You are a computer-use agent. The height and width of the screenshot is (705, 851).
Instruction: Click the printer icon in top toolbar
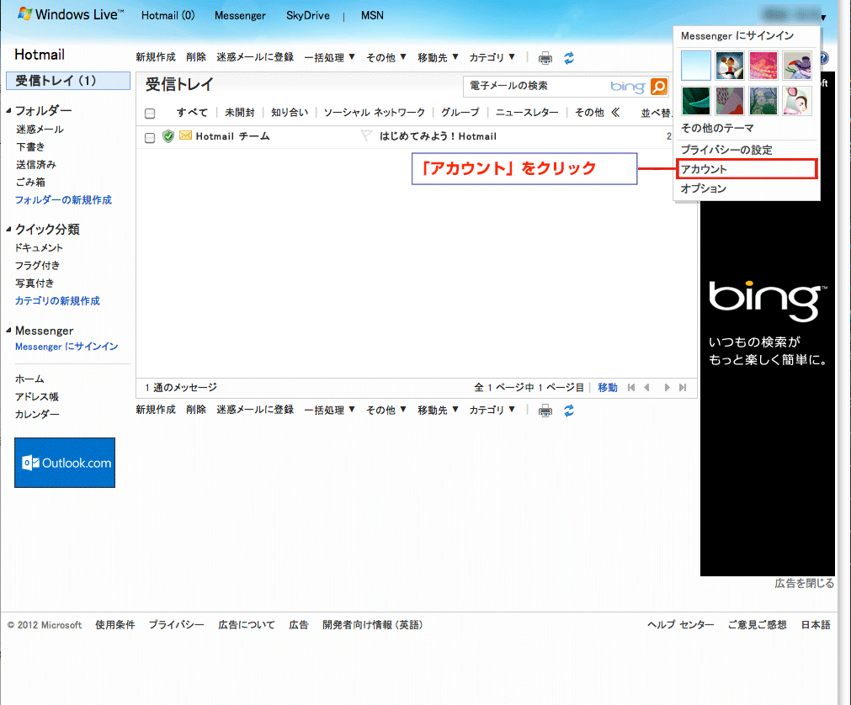545,58
